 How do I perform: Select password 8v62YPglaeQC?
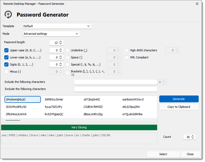[54, 114]
